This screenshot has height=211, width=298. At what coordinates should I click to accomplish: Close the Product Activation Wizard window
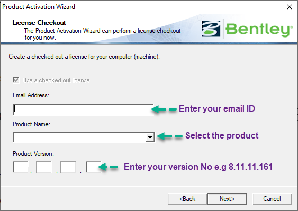point(290,7)
